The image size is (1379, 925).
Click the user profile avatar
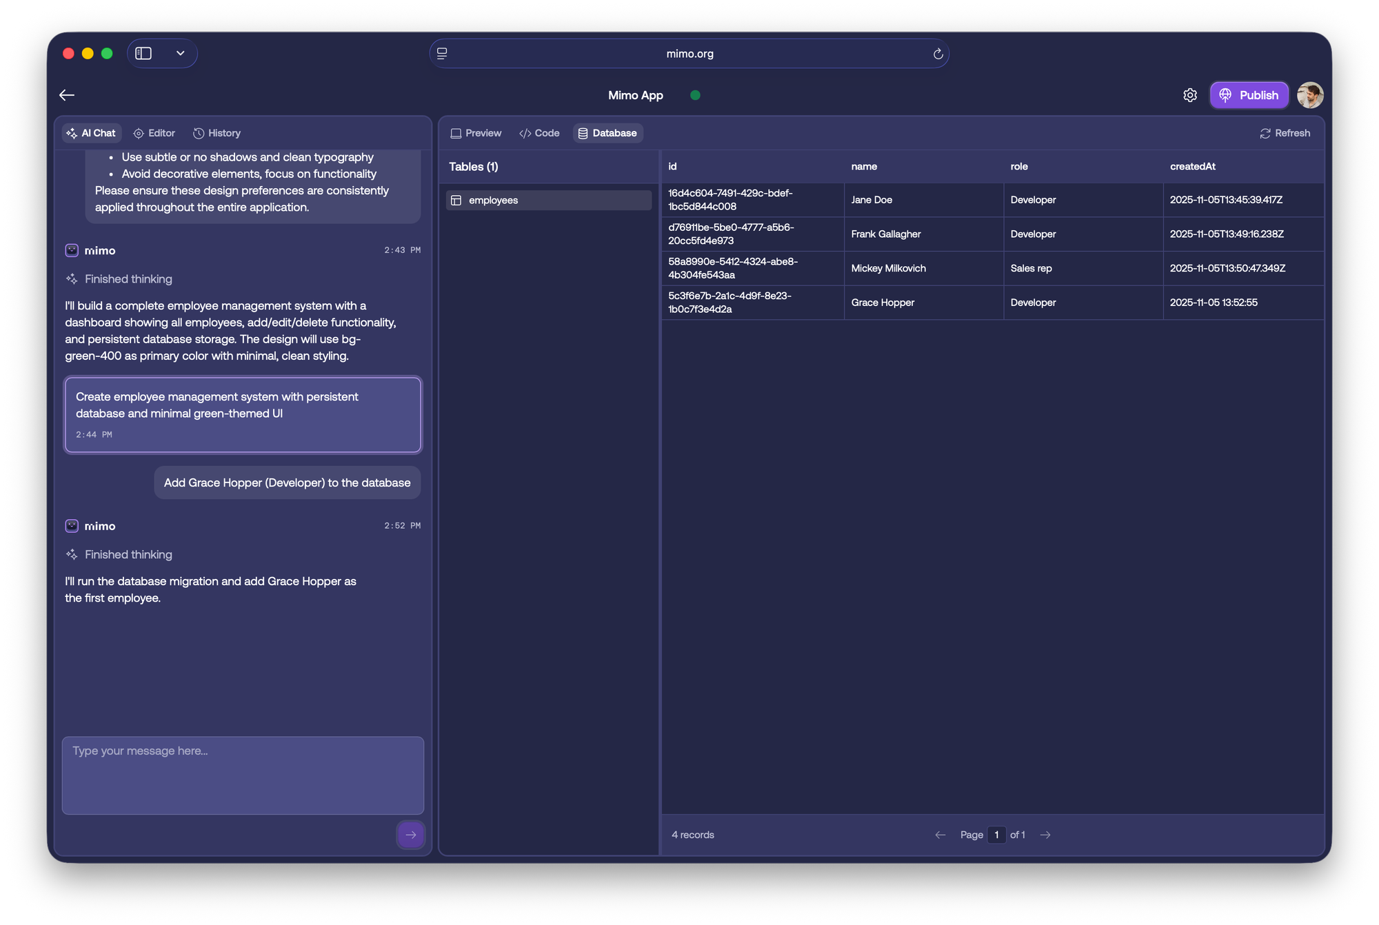click(x=1309, y=95)
